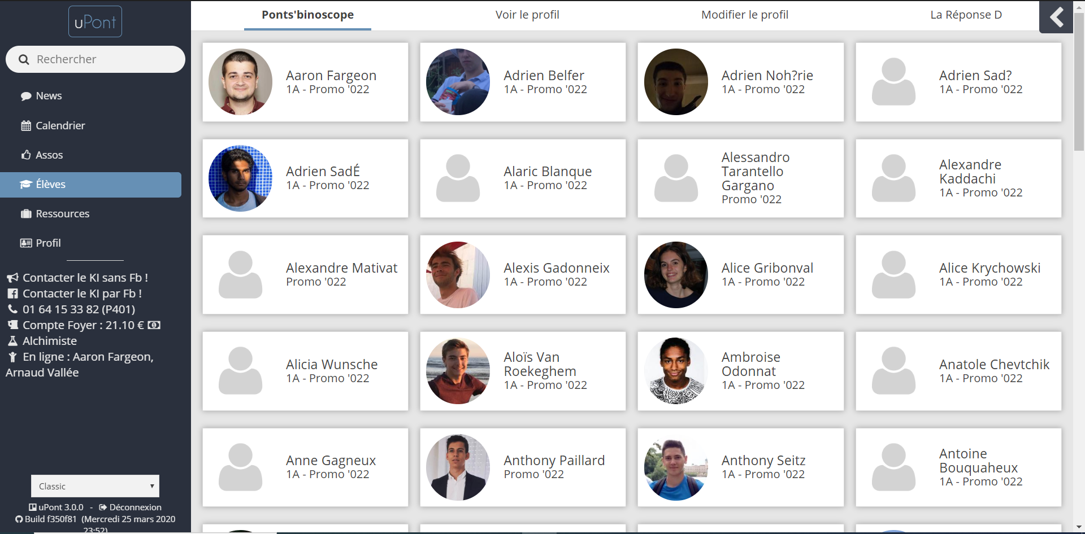Click the Profil ID card icon

click(26, 243)
